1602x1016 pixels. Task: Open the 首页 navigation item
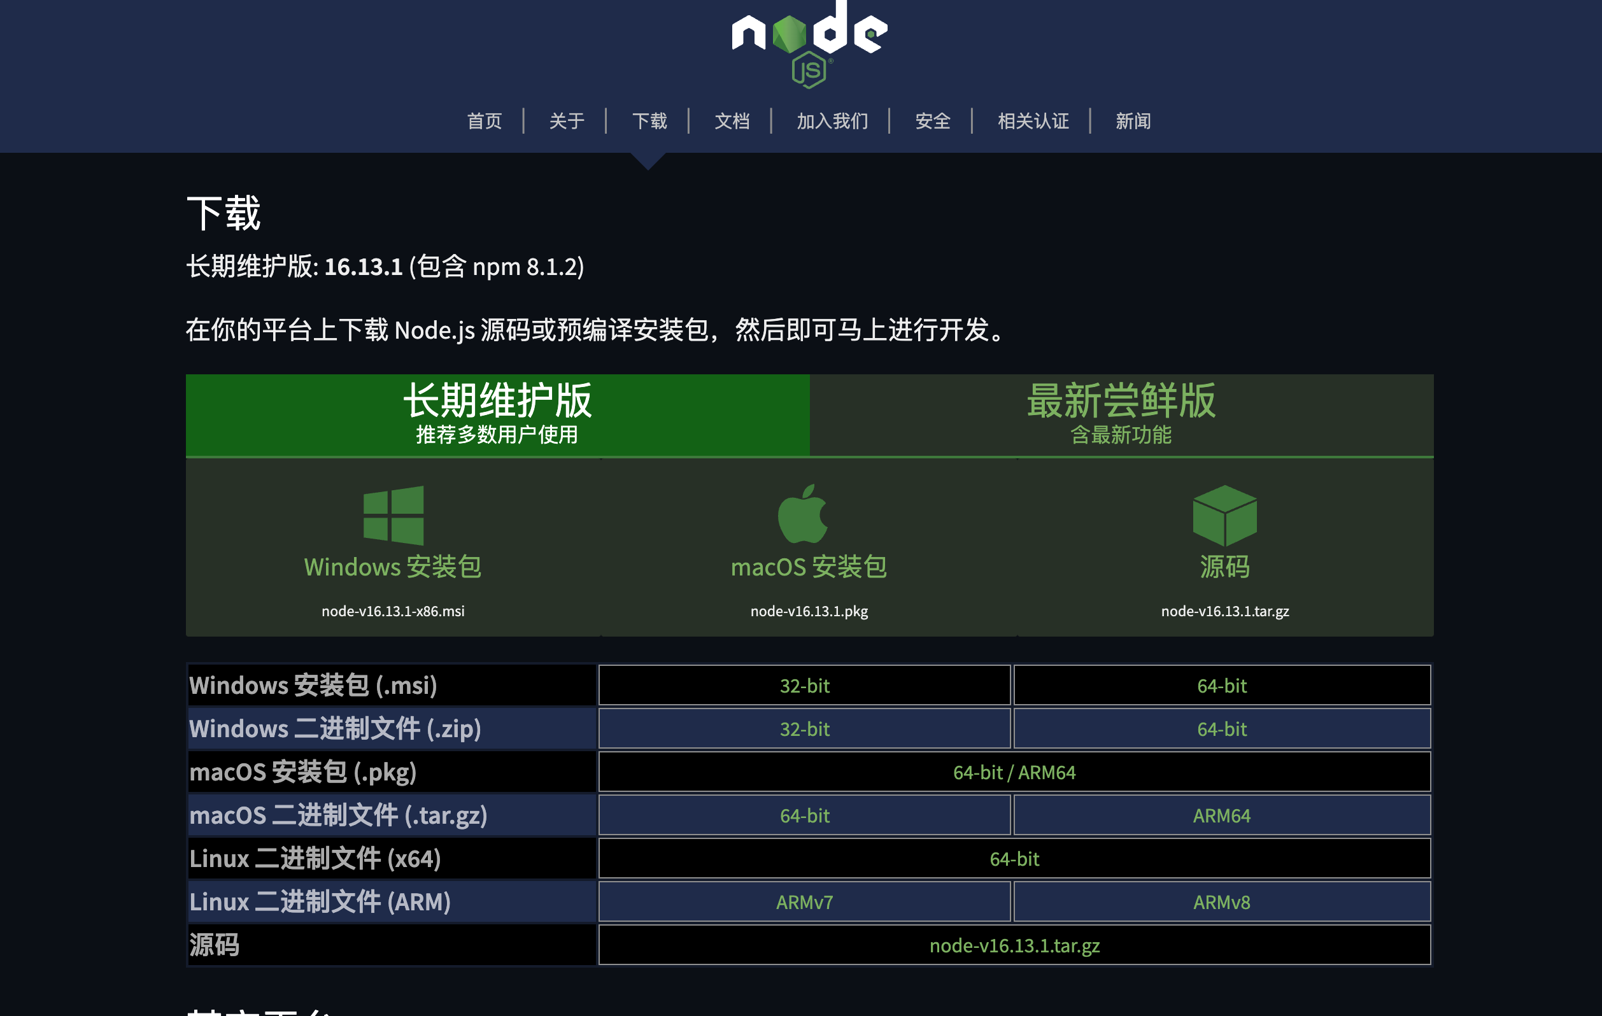tap(484, 121)
